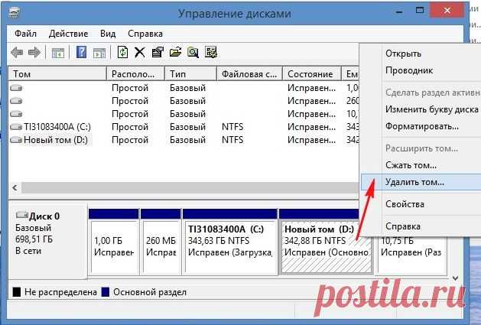Click the horizontal scrollbar track in volume list
The image size is (481, 325).
(190, 187)
